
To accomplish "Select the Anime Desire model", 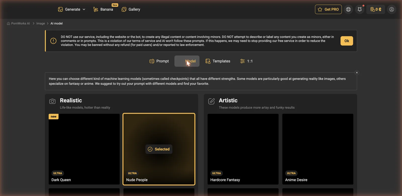I will (x=318, y=149).
